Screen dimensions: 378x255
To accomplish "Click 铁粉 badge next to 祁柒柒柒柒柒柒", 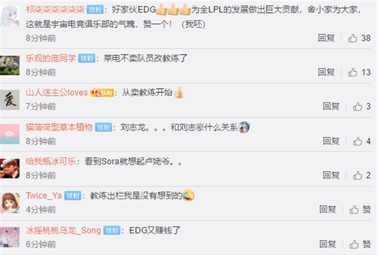I will pyautogui.click(x=95, y=9).
